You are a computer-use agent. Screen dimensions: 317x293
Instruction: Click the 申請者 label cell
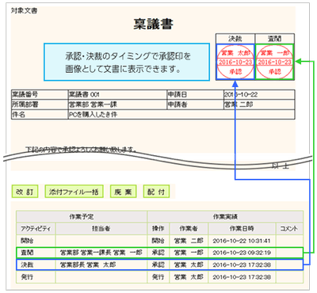point(195,105)
